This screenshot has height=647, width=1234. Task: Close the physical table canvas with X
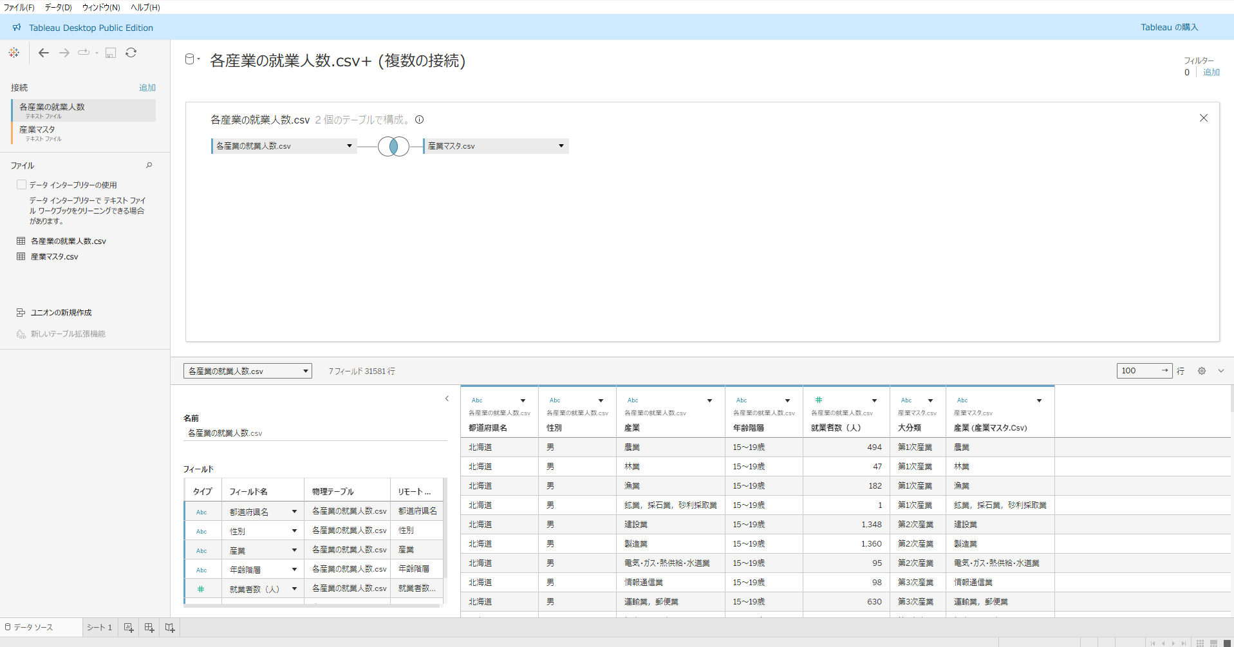(x=1204, y=118)
